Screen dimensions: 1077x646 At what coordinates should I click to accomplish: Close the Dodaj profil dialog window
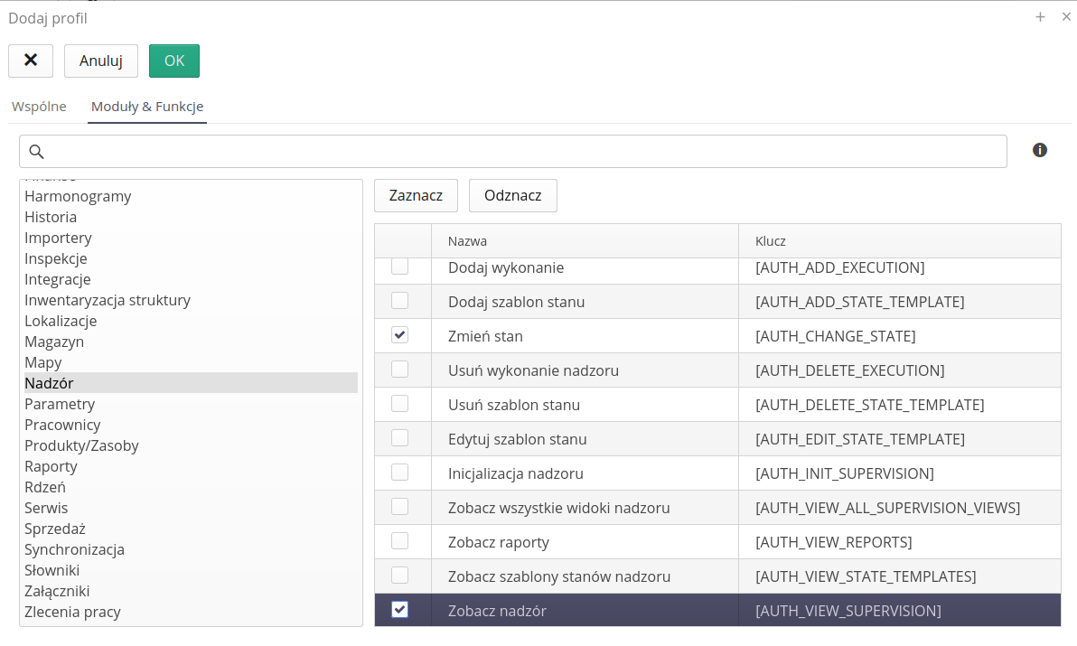[x=1066, y=17]
